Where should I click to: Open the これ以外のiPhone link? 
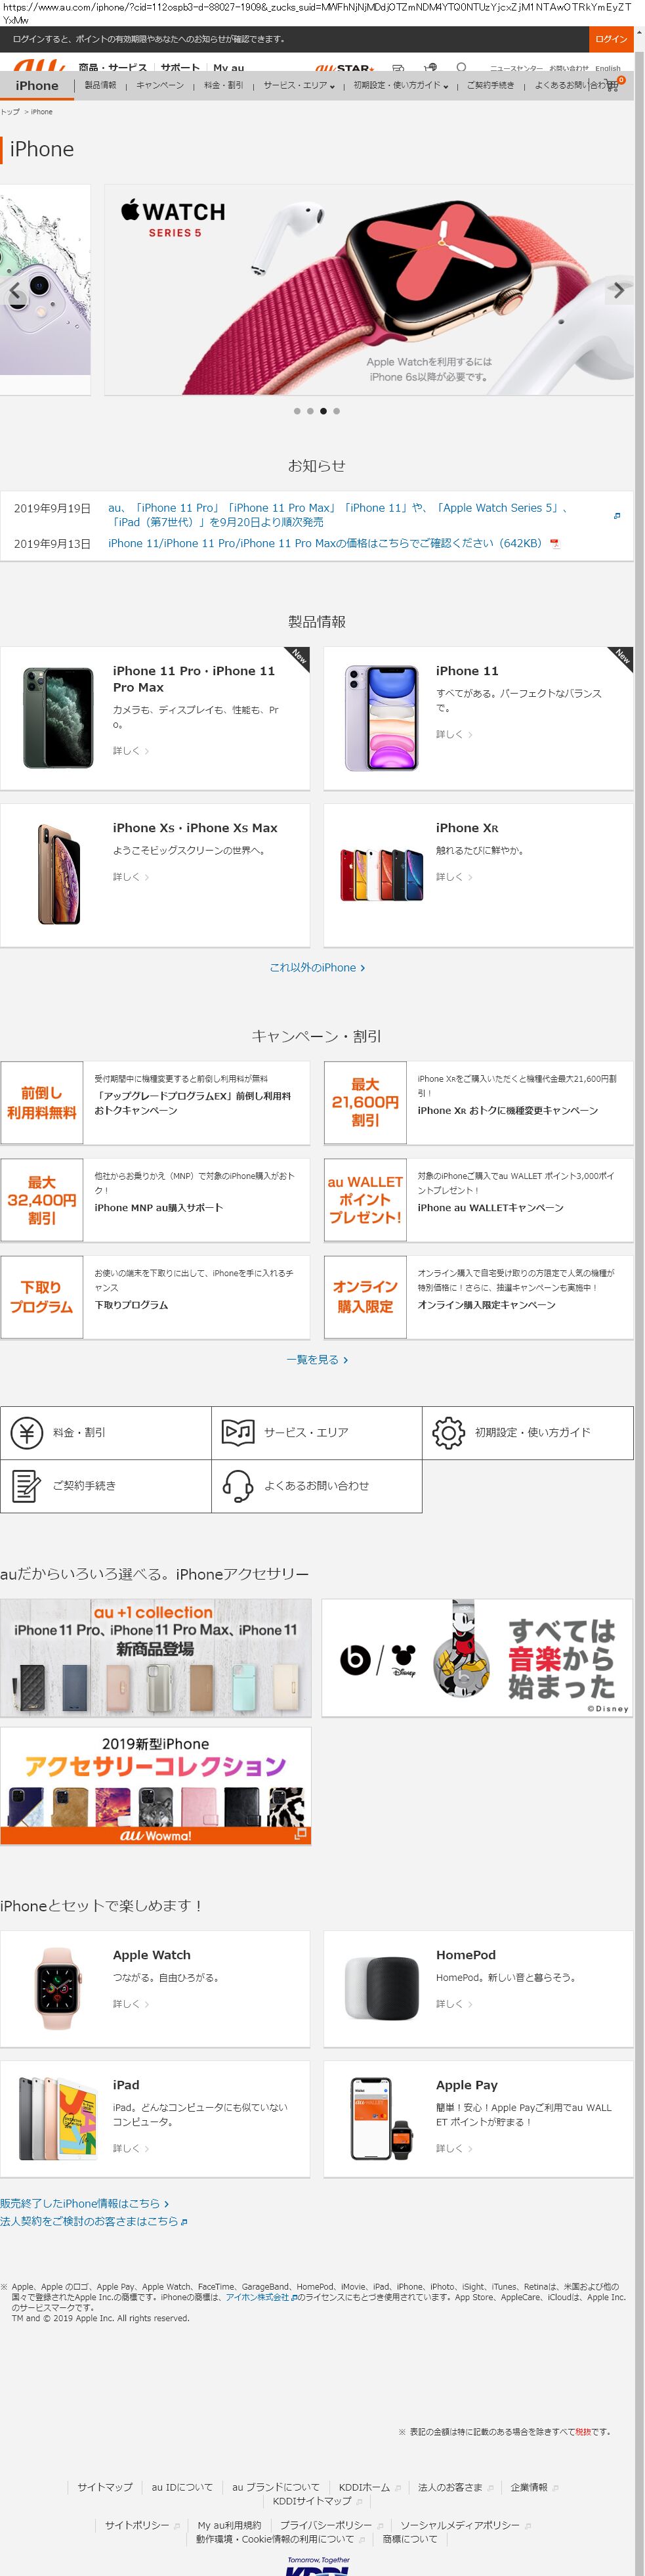316,968
